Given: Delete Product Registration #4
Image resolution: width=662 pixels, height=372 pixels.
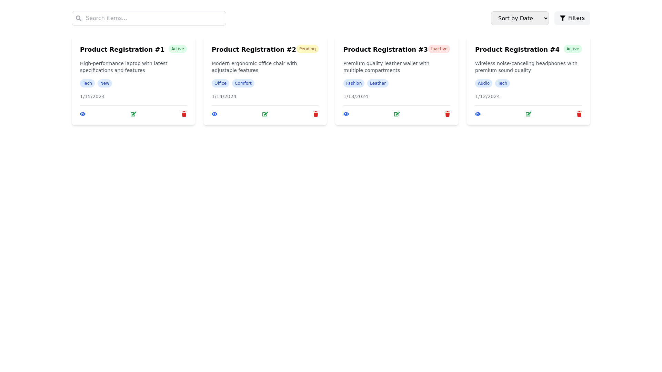Looking at the screenshot, I should click(x=579, y=114).
